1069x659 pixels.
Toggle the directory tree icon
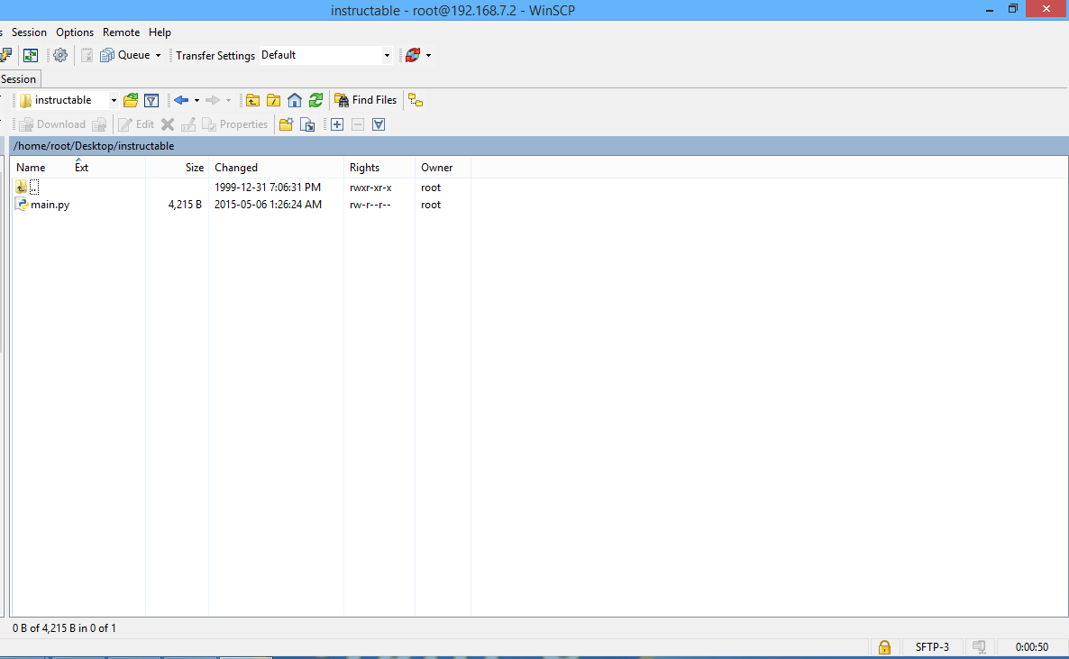coord(416,100)
